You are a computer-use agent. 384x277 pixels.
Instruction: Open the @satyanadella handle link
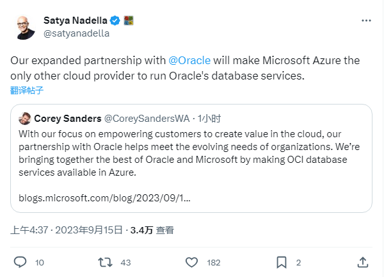(76, 33)
